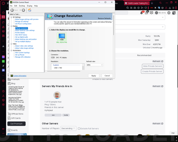The image size is (178, 142).
Task: Select 1360 × 760 custom resolution
Action: coord(58,68)
